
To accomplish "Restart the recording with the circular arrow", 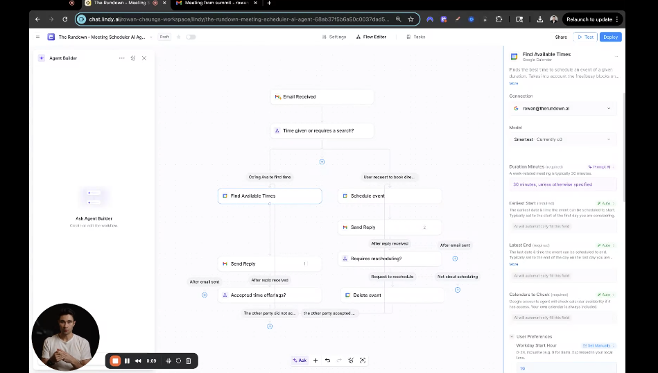I will (x=178, y=361).
